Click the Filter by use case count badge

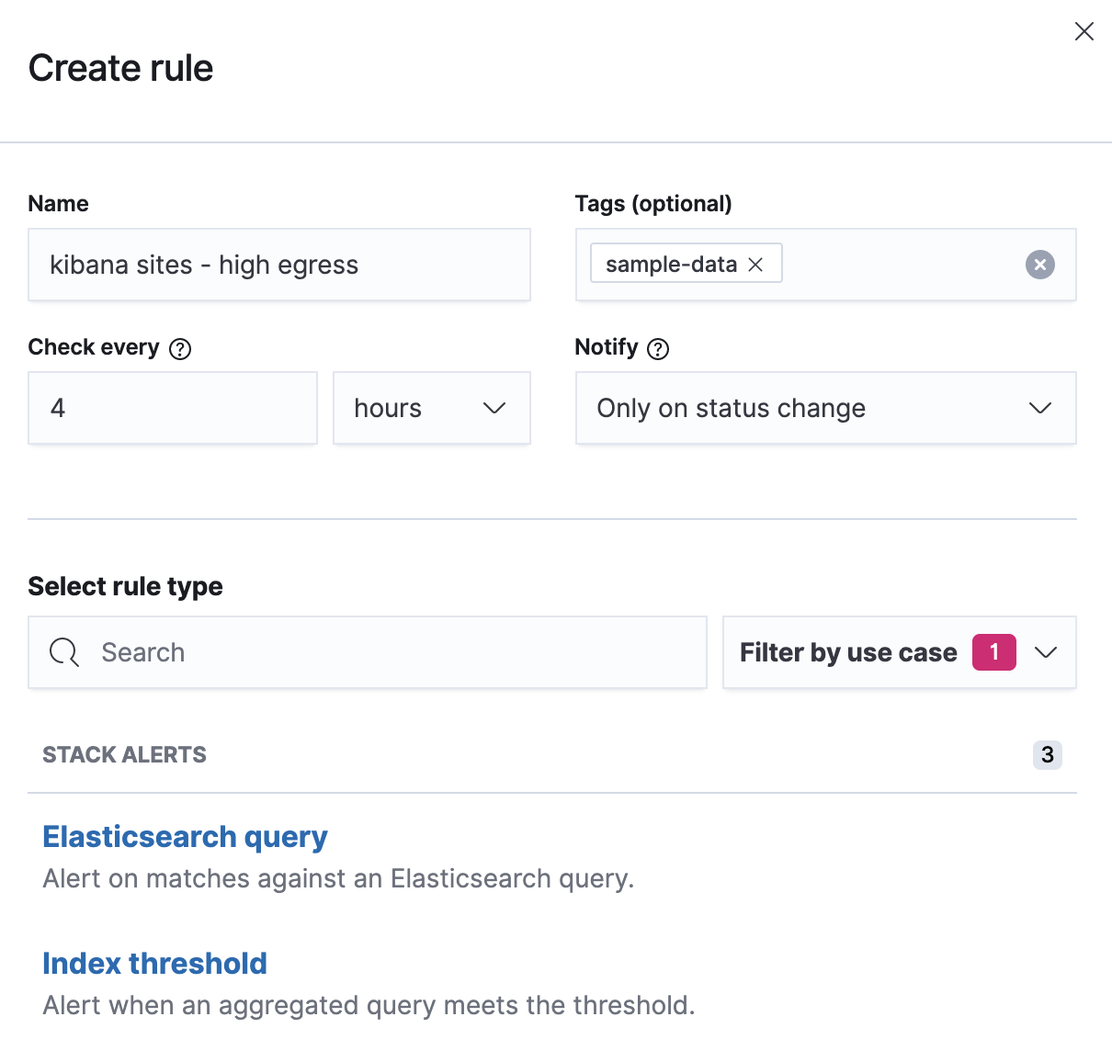click(x=993, y=652)
